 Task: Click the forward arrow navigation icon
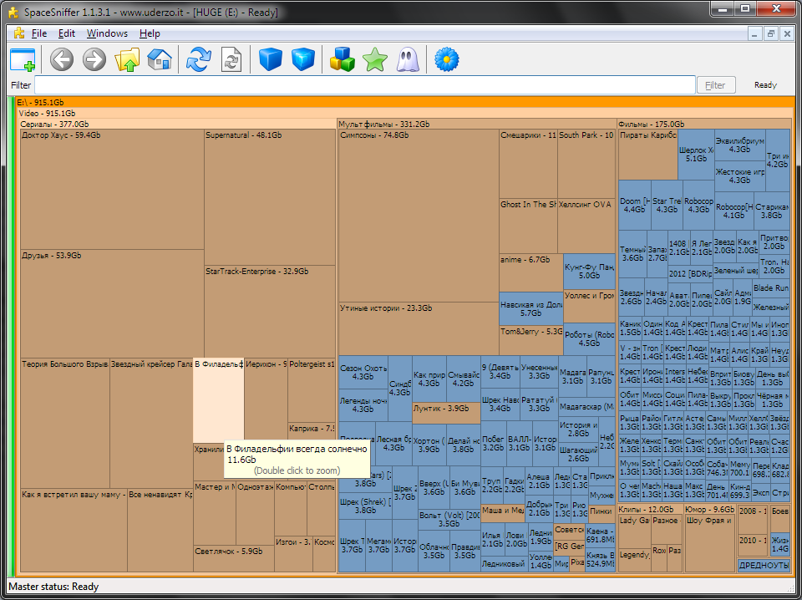(x=94, y=59)
